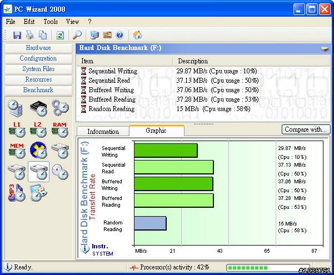
Task: Open the View menu
Action: coord(72,22)
